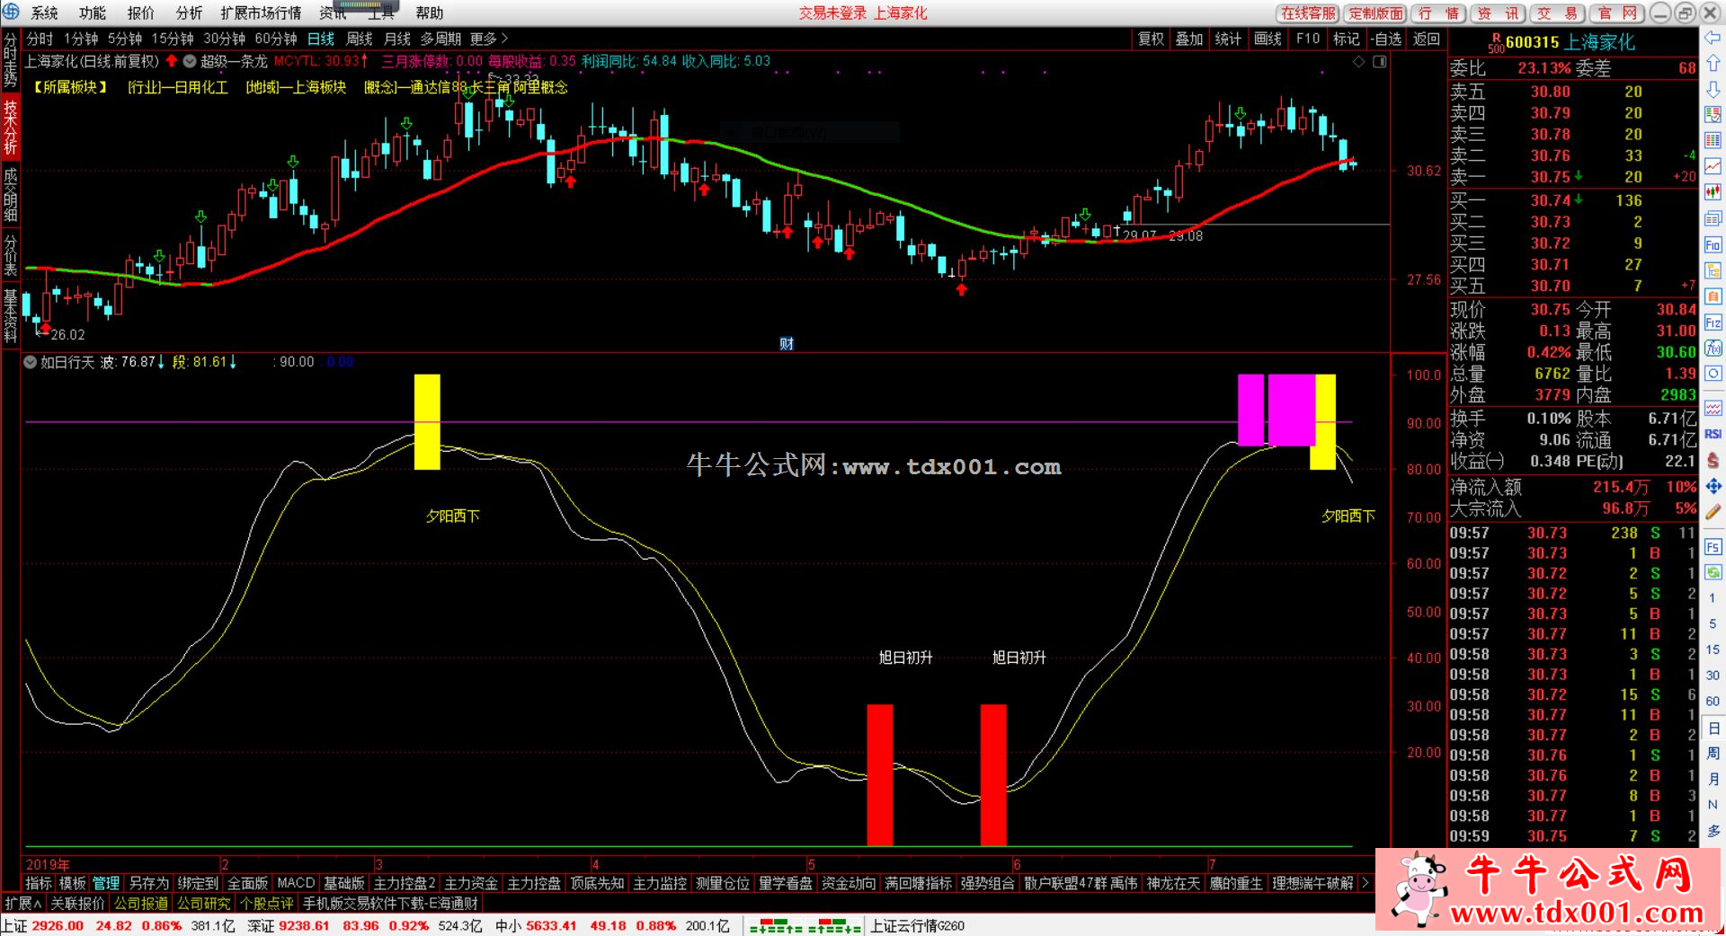Click the 定制版面 button
This screenshot has width=1726, height=936.
(1375, 13)
